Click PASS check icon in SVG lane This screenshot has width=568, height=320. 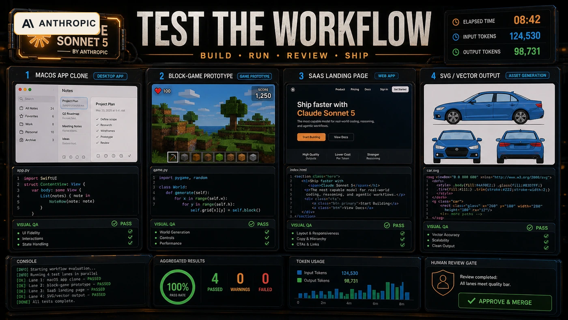pos(529,228)
